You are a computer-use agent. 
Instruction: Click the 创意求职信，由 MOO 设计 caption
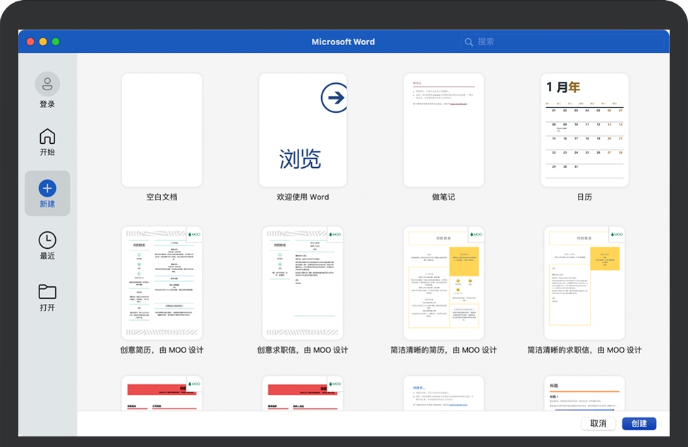pos(303,350)
